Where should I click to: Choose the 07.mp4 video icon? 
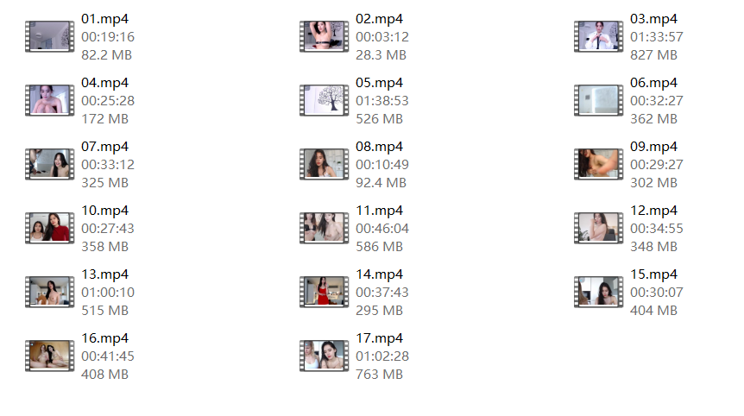(x=50, y=164)
